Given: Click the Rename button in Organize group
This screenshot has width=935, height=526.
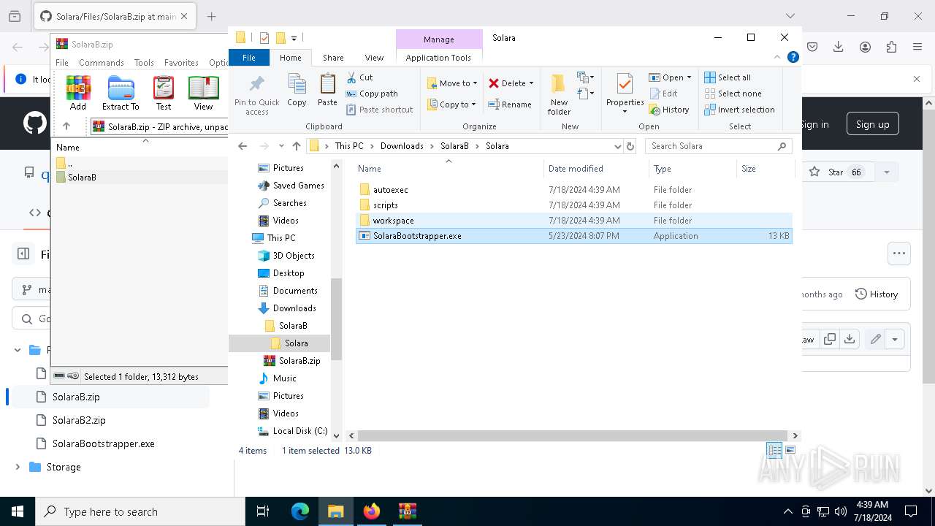Looking at the screenshot, I should coord(510,104).
